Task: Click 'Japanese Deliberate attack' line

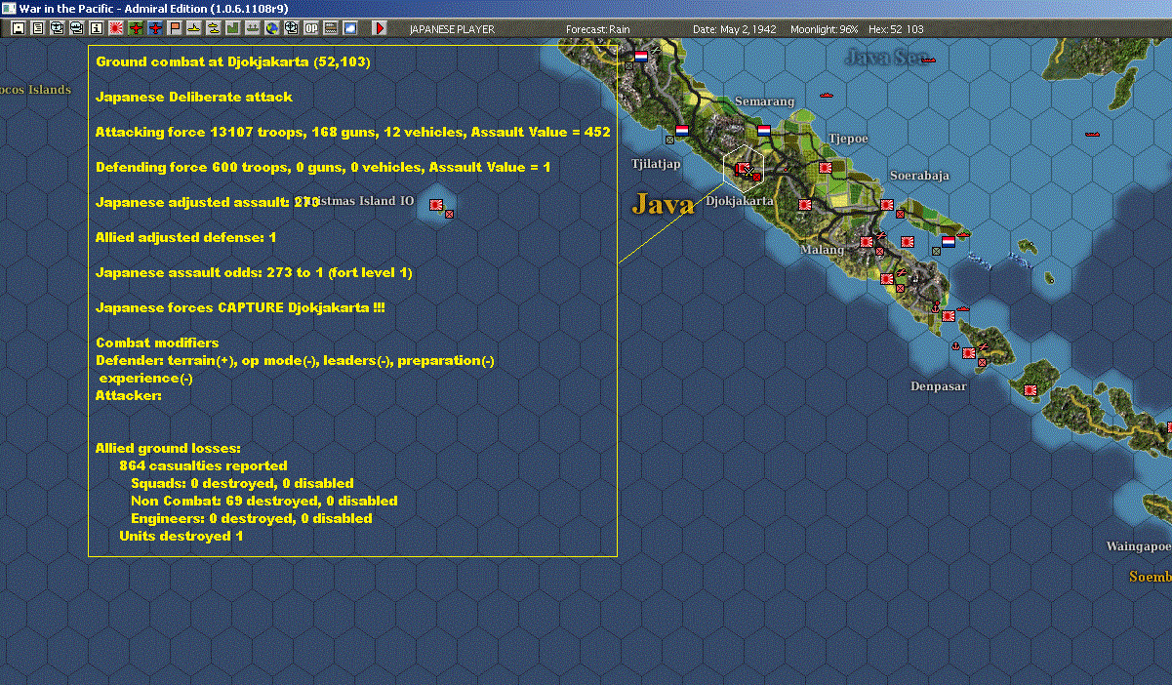Action: coord(194,97)
